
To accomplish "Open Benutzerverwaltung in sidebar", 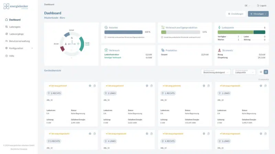I will [19, 41].
